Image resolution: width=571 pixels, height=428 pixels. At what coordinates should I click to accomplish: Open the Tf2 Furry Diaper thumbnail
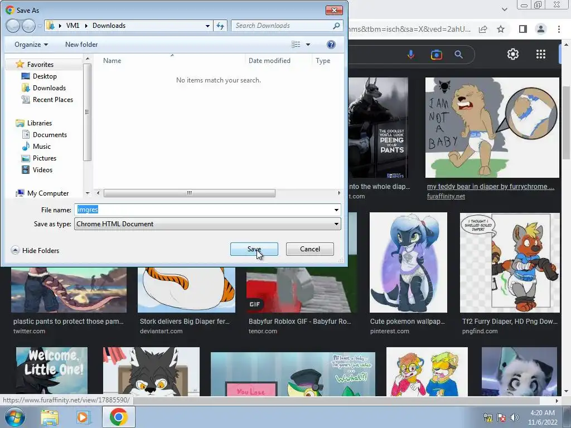(x=510, y=262)
